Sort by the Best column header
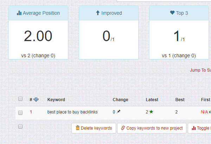This screenshot has height=144, width=211. point(180,100)
